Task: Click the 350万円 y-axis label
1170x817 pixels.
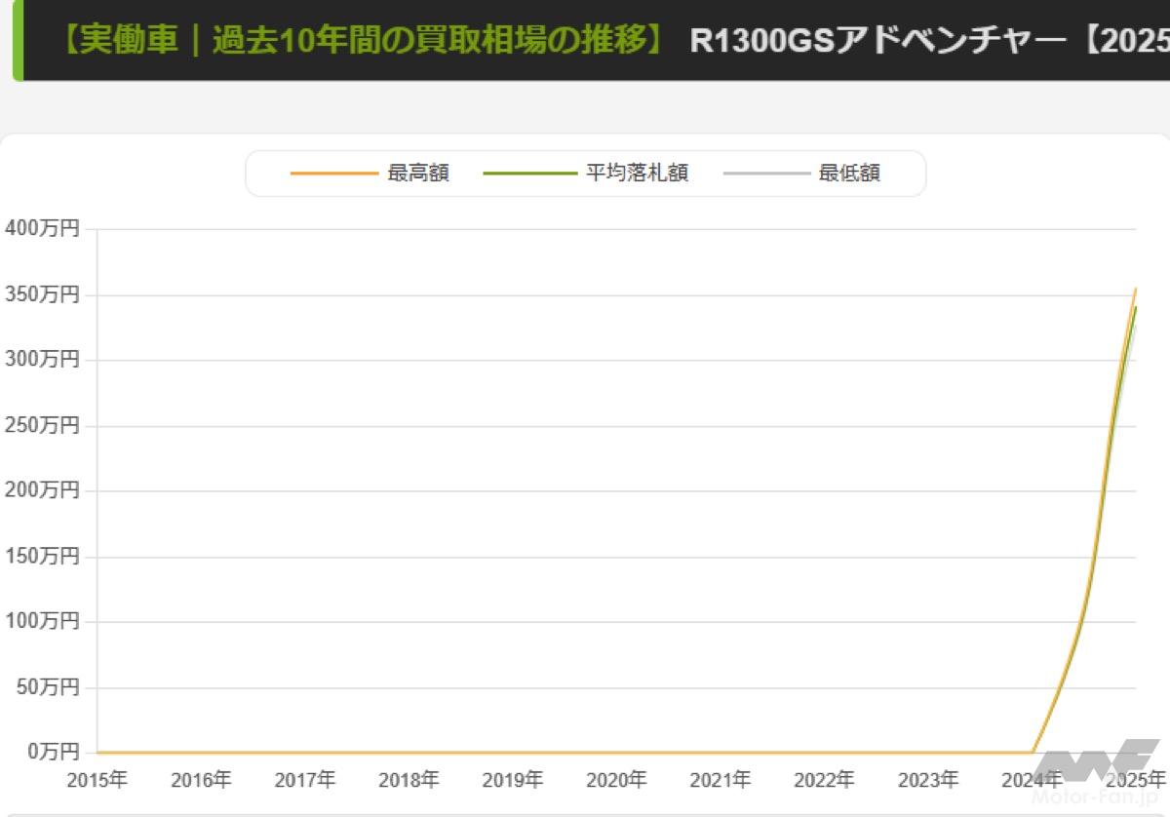Action: click(42, 294)
